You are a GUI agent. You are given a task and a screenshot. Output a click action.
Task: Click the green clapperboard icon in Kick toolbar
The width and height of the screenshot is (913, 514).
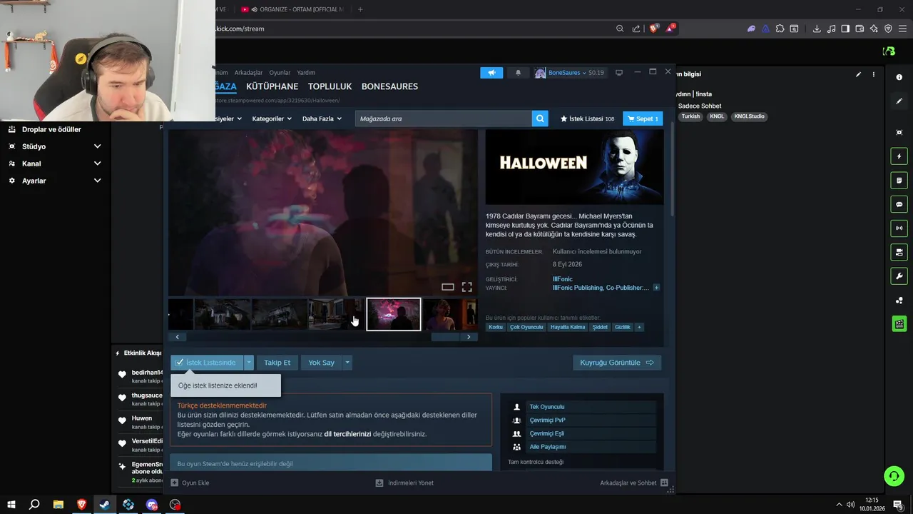[899, 324]
